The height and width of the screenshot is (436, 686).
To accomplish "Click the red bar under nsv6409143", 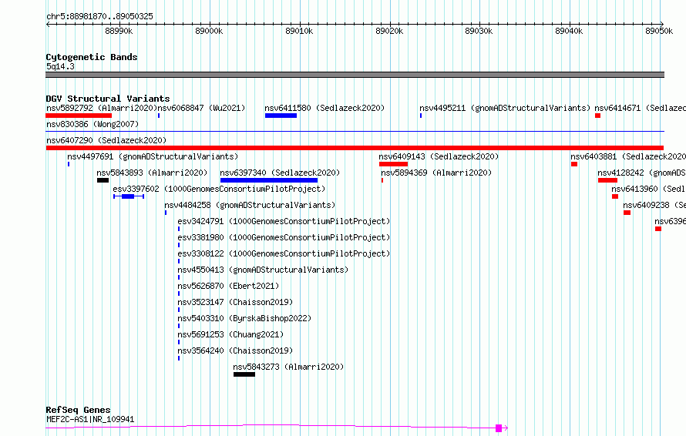I will [x=393, y=164].
